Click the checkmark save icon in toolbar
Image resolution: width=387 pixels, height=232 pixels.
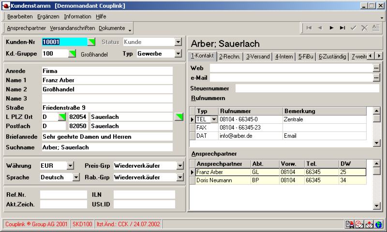354,28
